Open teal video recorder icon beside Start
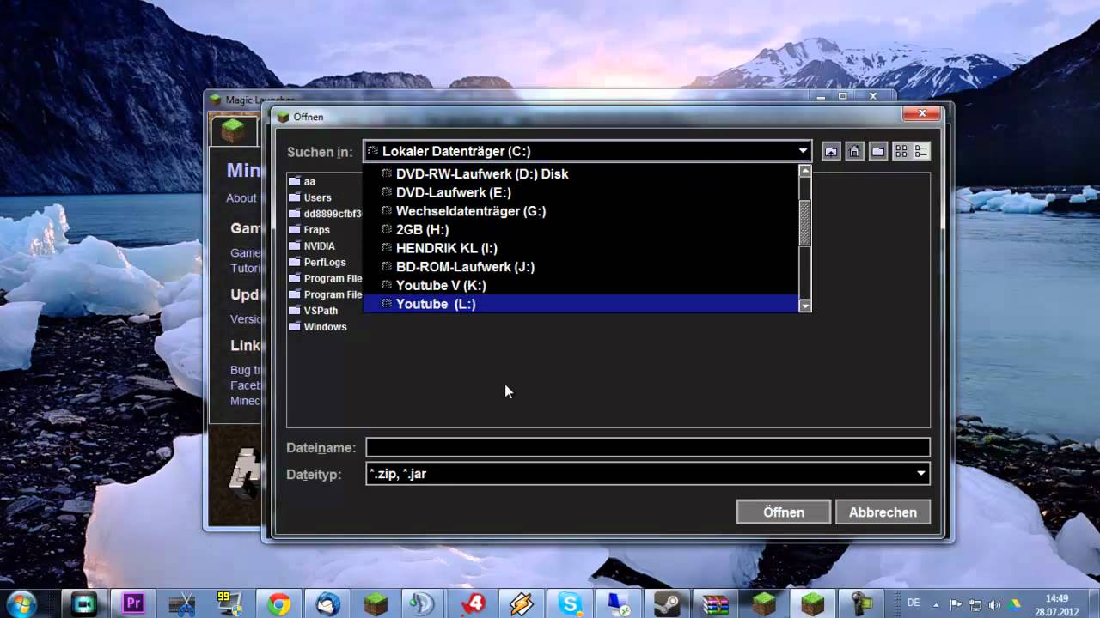 (x=84, y=603)
